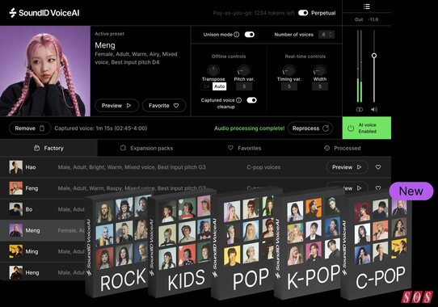Image resolution: width=438 pixels, height=307 pixels.
Task: Click the output volume slider handle
Action: click(374, 56)
